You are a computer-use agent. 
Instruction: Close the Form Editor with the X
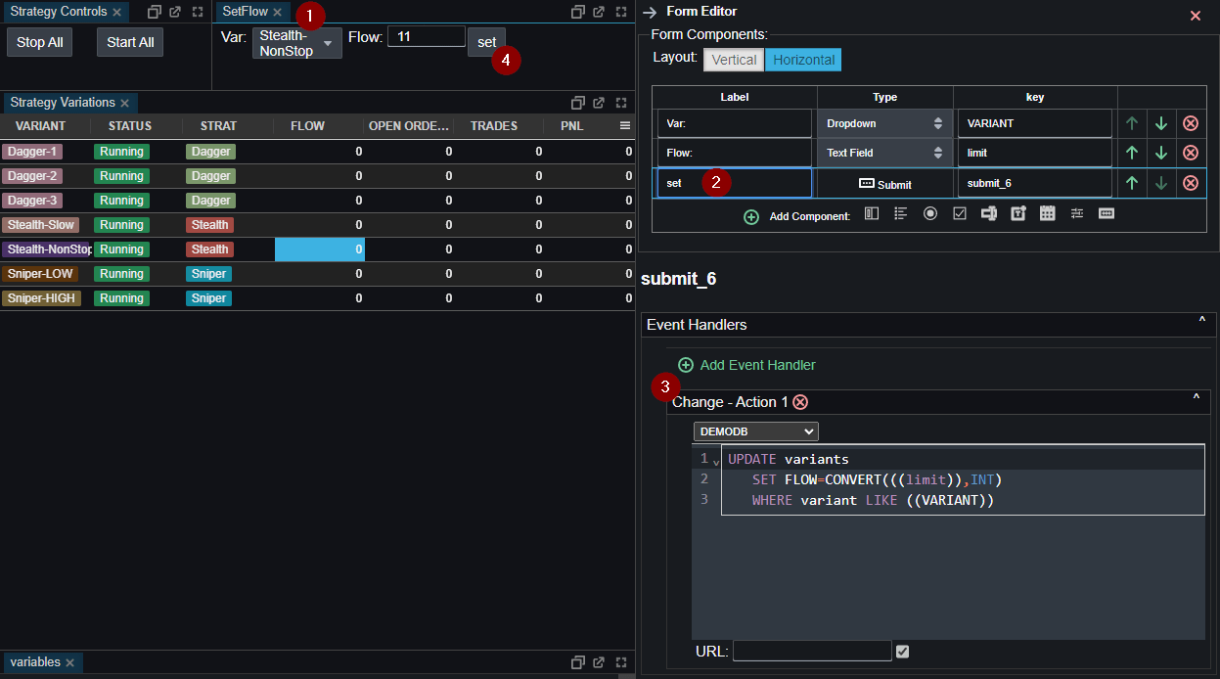point(1196,16)
